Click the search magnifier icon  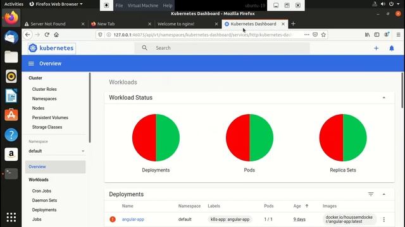point(145,48)
